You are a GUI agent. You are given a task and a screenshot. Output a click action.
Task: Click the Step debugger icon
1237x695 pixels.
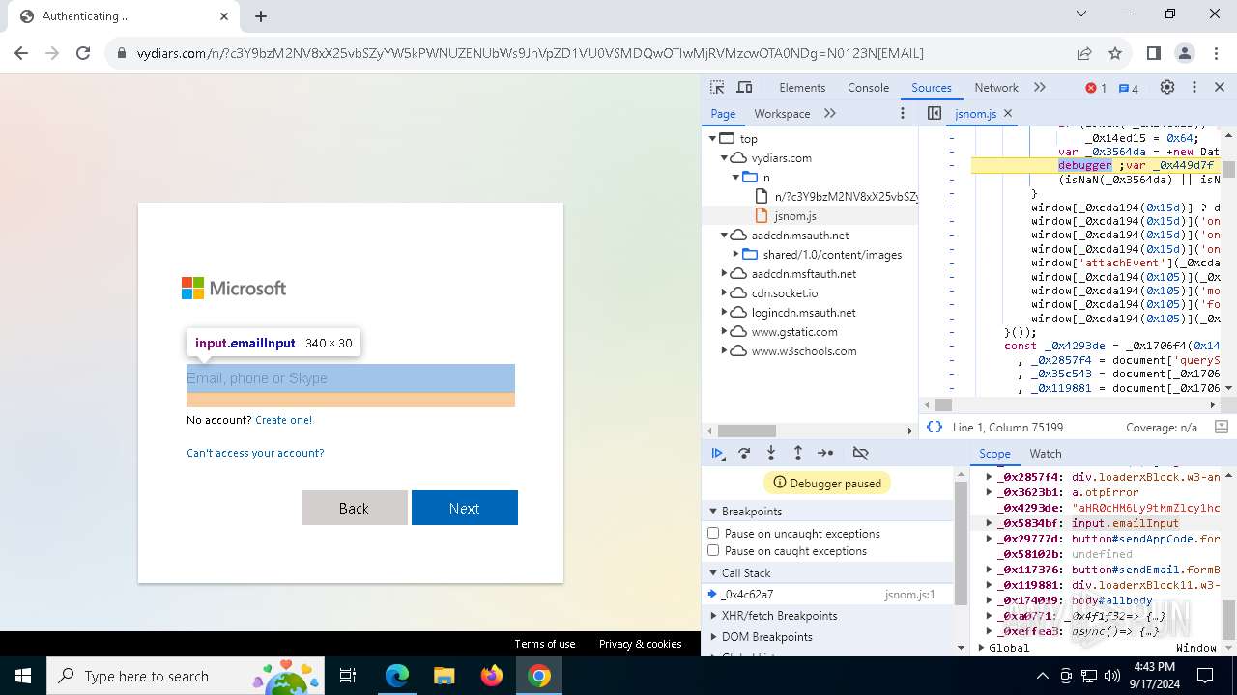825,453
